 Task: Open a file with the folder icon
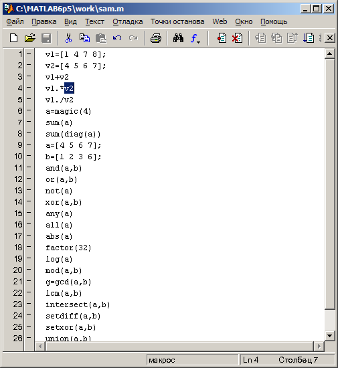click(x=30, y=38)
